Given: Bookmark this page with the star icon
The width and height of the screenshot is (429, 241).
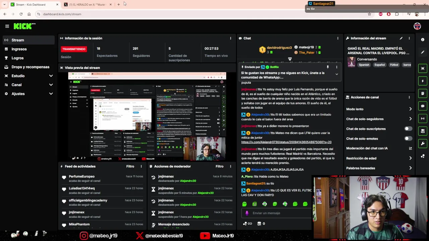Looking at the screenshot, I should click(x=369, y=14).
